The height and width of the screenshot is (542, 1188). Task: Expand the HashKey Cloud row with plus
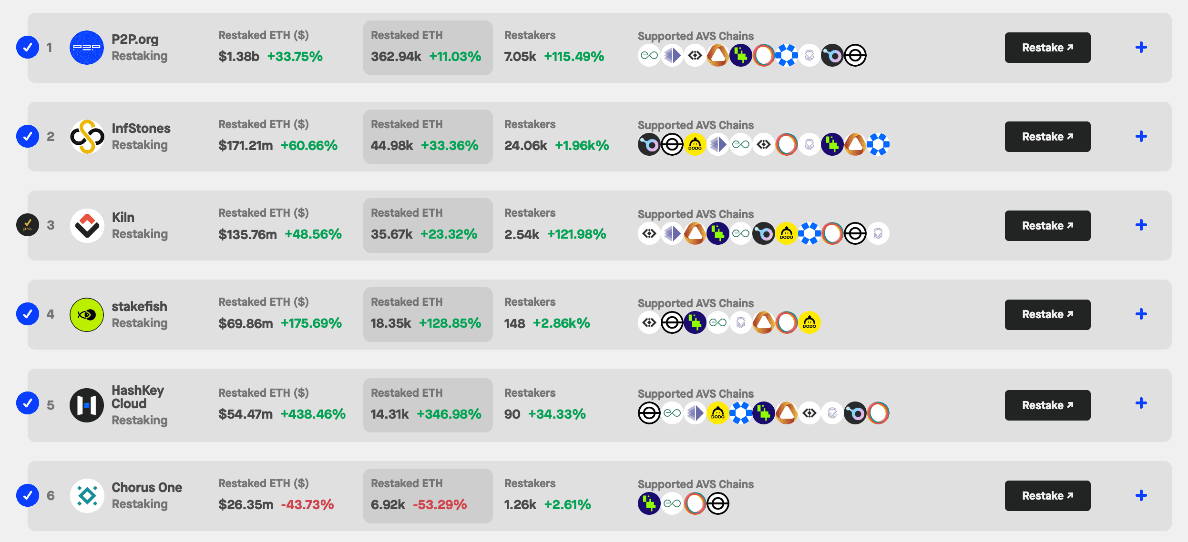1141,403
